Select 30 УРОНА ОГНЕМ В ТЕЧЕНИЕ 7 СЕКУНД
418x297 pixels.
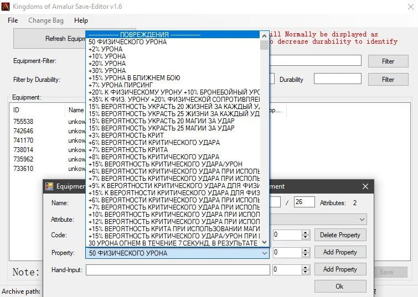coord(173,243)
